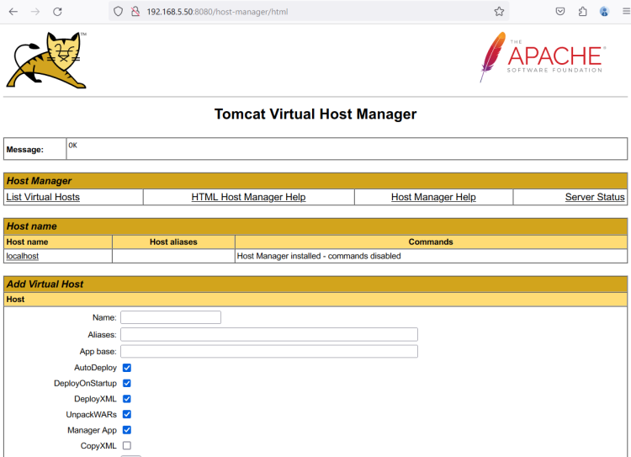Click 'Host Manager installed - commands disabled' text

point(319,256)
